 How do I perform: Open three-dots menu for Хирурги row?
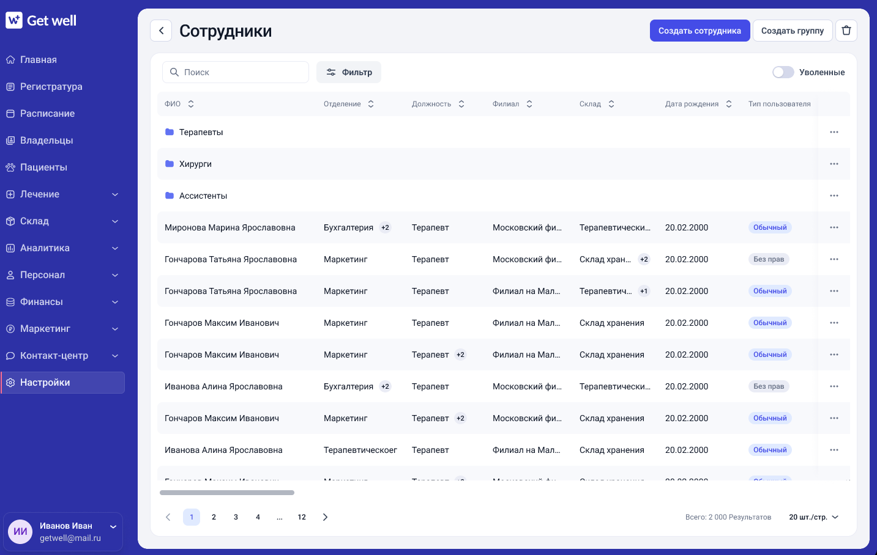(x=834, y=164)
